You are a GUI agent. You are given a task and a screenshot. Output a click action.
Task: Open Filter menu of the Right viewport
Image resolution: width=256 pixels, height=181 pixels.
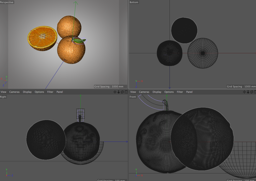pyautogui.click(x=50, y=92)
